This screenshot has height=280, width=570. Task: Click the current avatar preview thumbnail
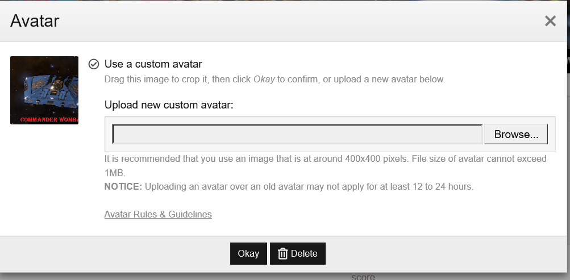coord(44,90)
